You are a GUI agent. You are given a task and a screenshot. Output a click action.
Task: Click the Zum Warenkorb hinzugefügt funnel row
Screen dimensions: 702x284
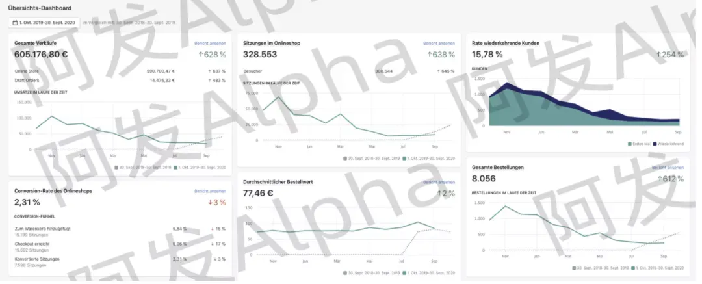[120, 231]
